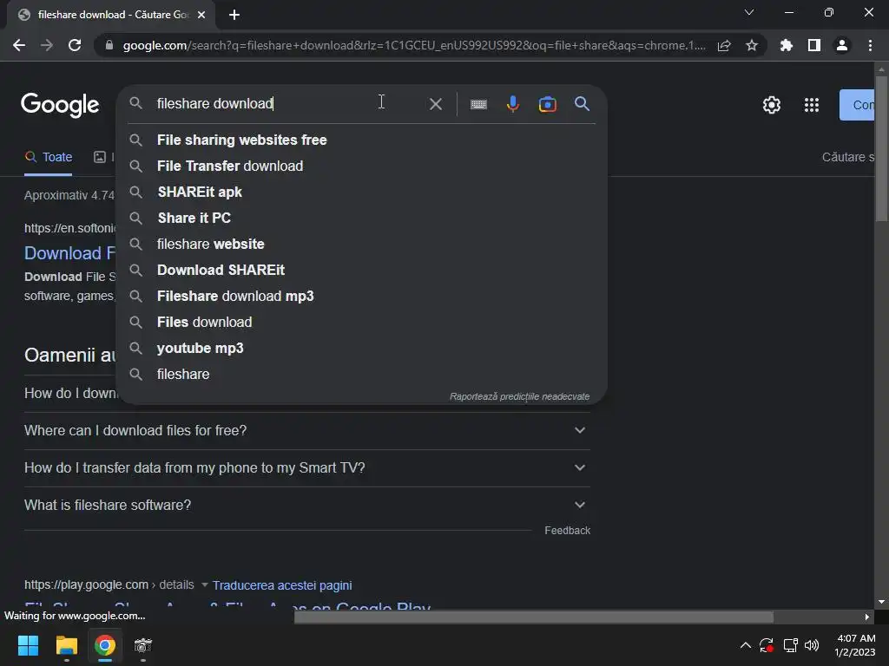Open Traducerea acestei pagini link
The width and height of the screenshot is (889, 666).
pos(282,585)
